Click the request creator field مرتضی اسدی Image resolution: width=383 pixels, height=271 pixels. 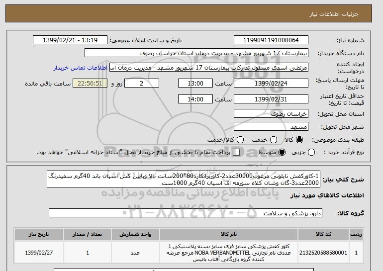tap(209, 68)
